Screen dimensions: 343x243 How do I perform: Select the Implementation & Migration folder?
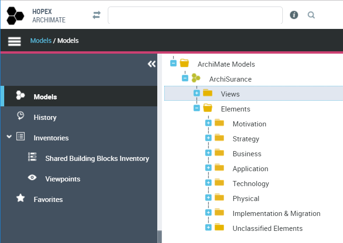point(276,214)
